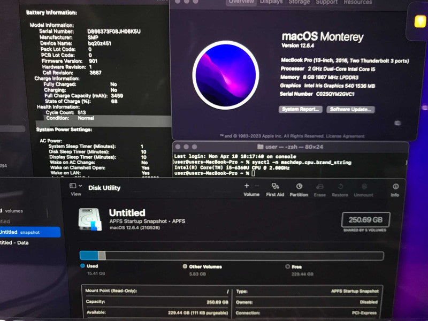Screen dimensions: 428x321
Task: Run First Aid from the toolbar
Action: click(x=275, y=186)
